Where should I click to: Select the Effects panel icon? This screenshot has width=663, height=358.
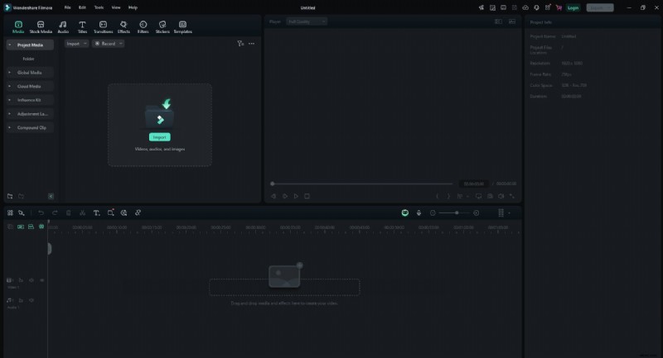123,26
